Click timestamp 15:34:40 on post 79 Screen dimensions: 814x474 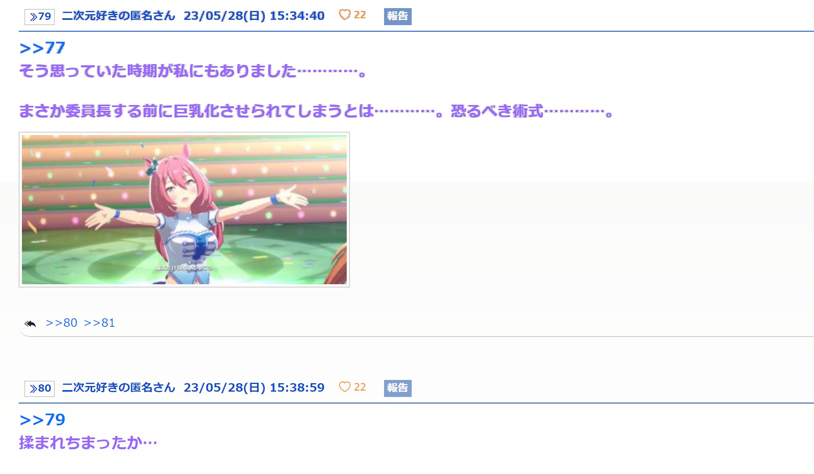[297, 16]
